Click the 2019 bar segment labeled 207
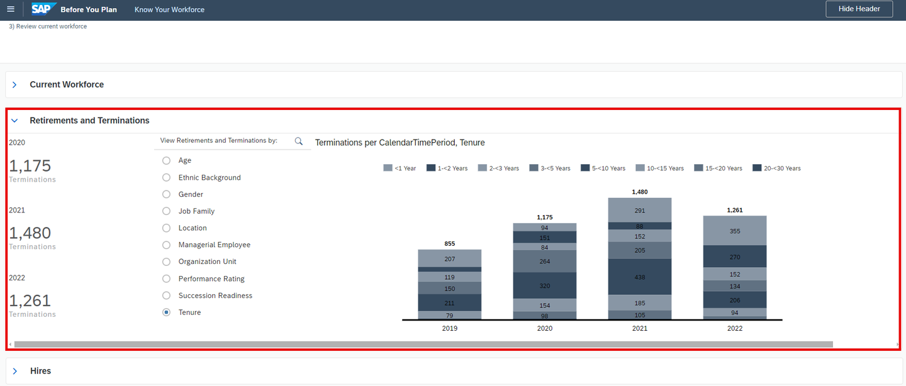The height and width of the screenshot is (386, 906). 450,258
